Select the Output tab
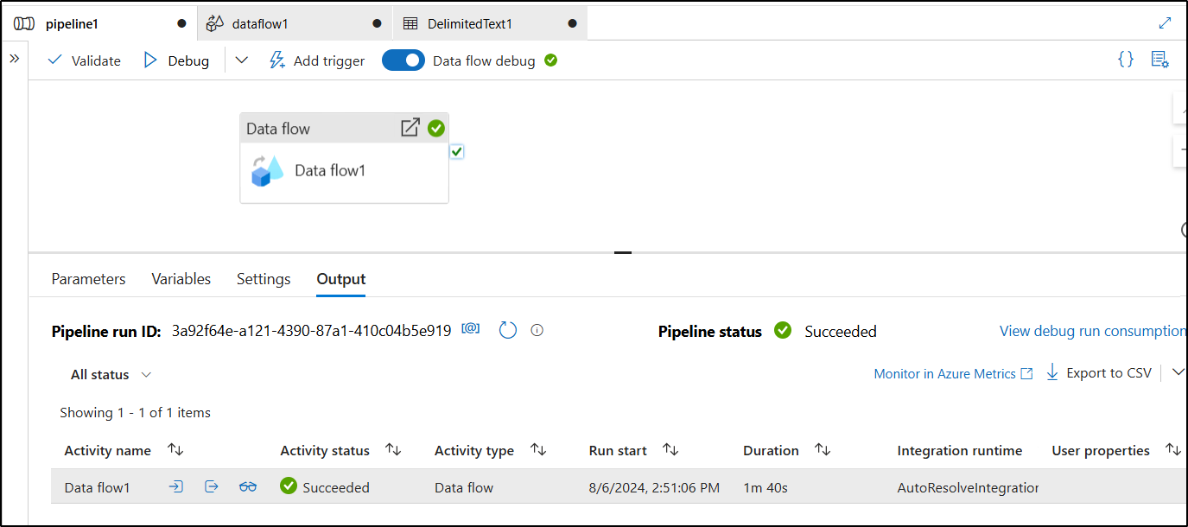The image size is (1188, 527). [341, 279]
